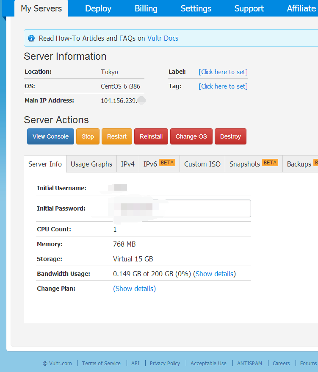Open the Vultr Docs link
The width and height of the screenshot is (318, 372).
point(163,38)
